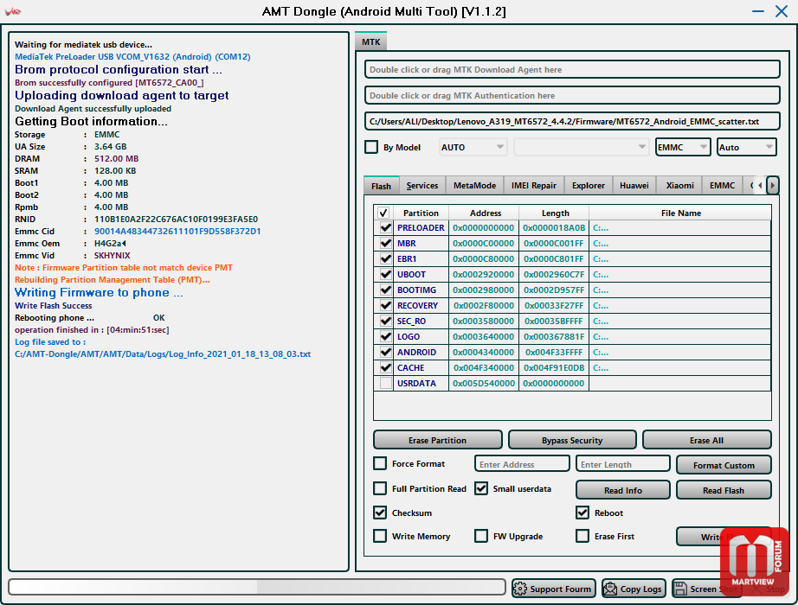The width and height of the screenshot is (798, 605).
Task: Enable the Erase First checkbox
Action: [x=582, y=536]
